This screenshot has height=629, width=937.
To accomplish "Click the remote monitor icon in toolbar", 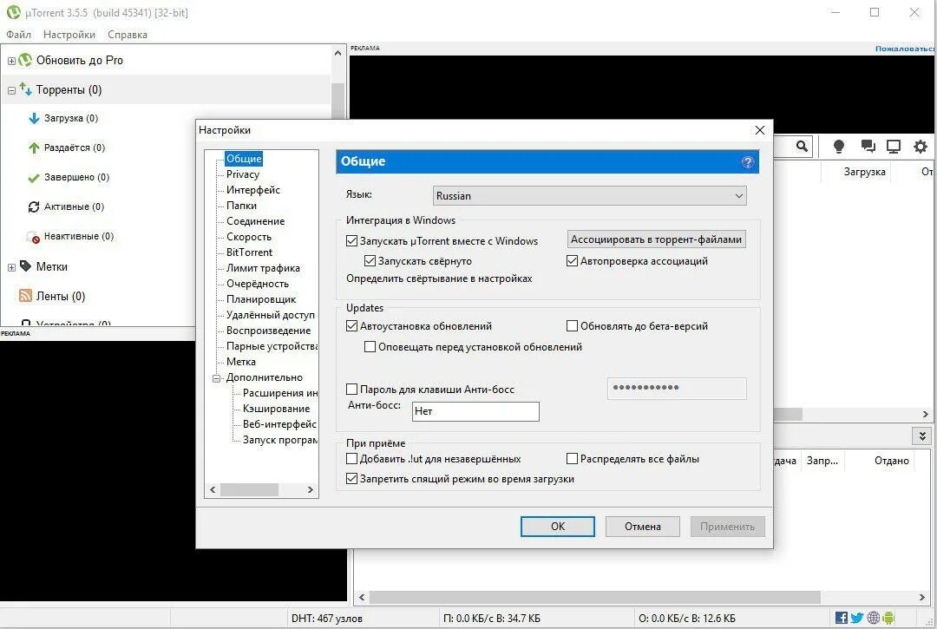I will [x=894, y=147].
